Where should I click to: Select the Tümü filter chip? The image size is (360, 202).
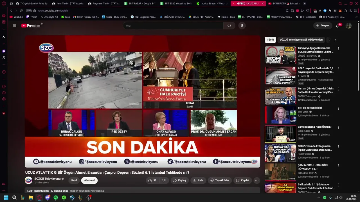pos(270,40)
